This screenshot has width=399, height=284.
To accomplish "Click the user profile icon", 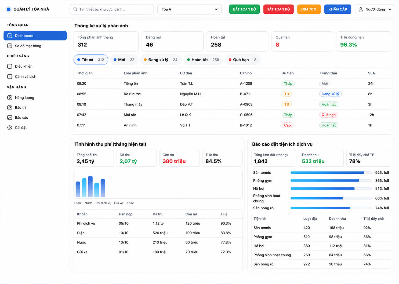I will pos(361,9).
